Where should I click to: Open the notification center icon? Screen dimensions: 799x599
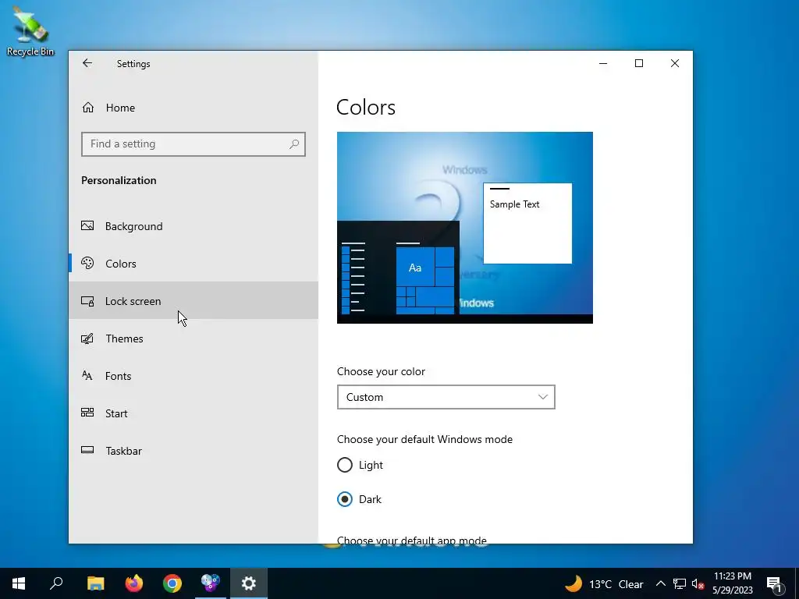point(774,584)
